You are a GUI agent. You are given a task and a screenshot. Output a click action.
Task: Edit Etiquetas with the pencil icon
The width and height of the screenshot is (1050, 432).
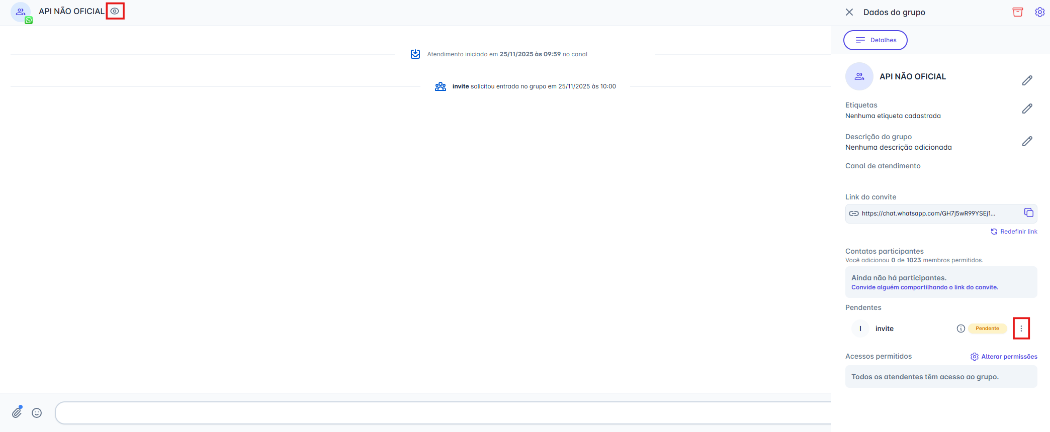pos(1027,109)
